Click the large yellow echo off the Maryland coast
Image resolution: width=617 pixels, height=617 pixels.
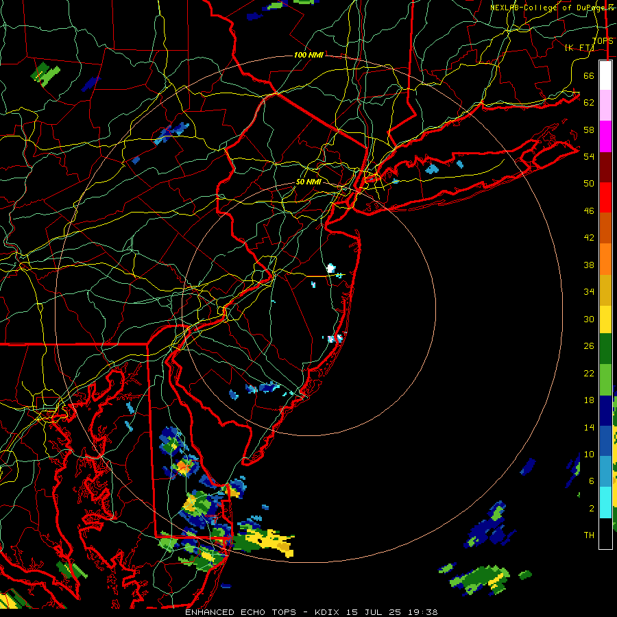[270, 542]
